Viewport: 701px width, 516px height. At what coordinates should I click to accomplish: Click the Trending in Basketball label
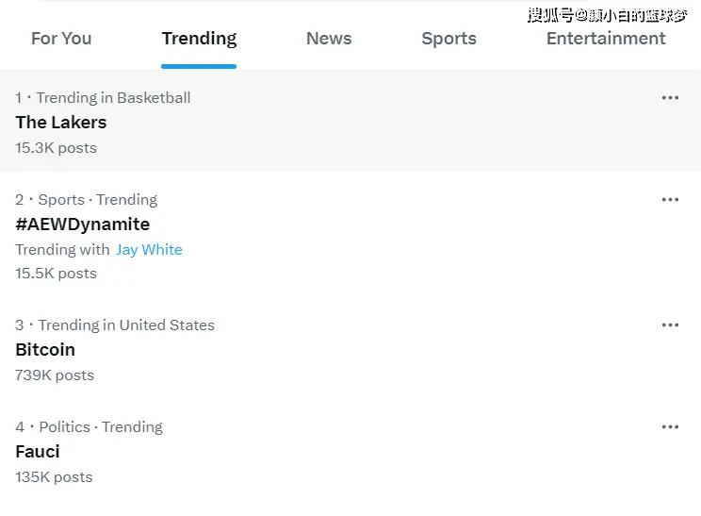[x=113, y=98]
